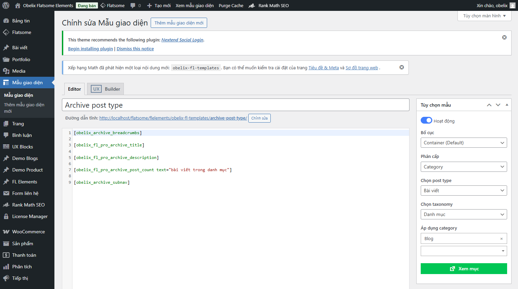Open the comments bubble icon in admin bar
The width and height of the screenshot is (518, 289).
coord(133,5)
